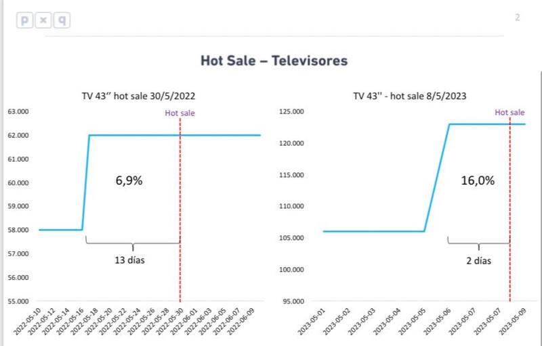542x346 pixels.
Task: Select the "Hot Sale – Televisores" slide title
Action: click(274, 61)
